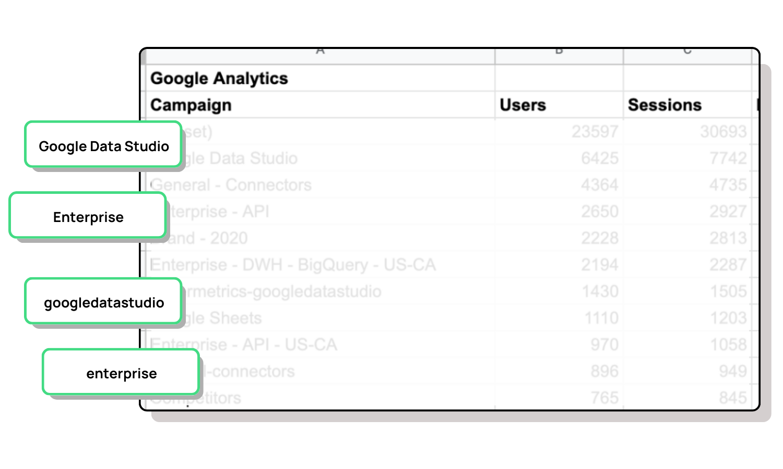This screenshot has height=469, width=783.
Task: Click the capitalized "Enterprise" tag
Action: pyautogui.click(x=88, y=217)
